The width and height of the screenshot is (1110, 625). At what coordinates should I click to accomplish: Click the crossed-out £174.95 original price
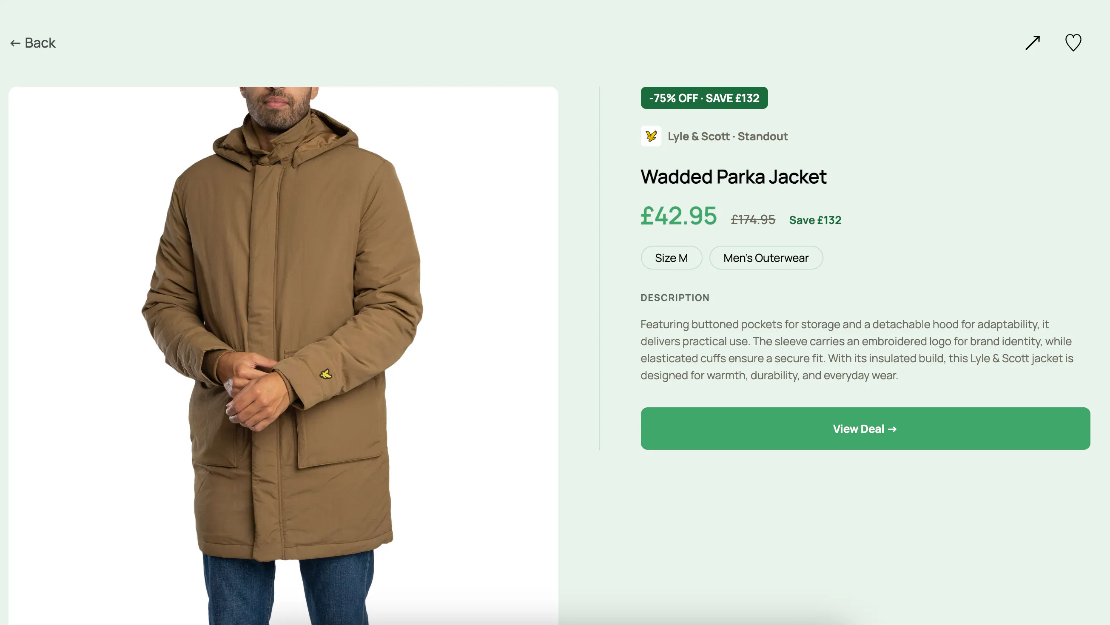pyautogui.click(x=753, y=220)
